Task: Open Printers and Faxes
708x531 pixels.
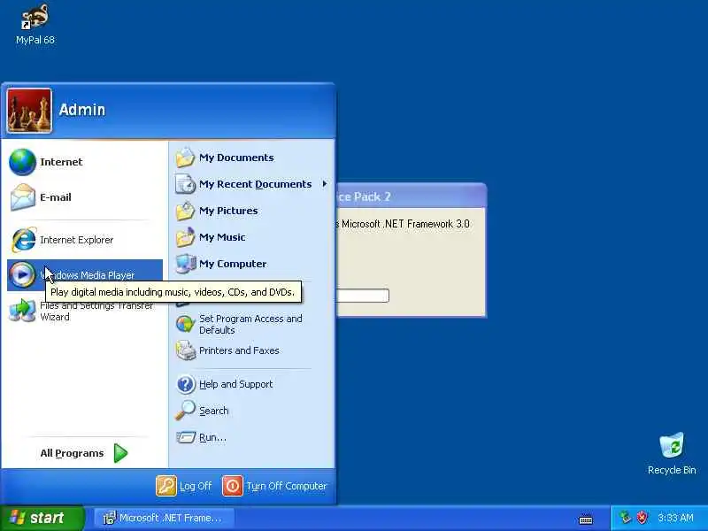Action: pyautogui.click(x=251, y=350)
